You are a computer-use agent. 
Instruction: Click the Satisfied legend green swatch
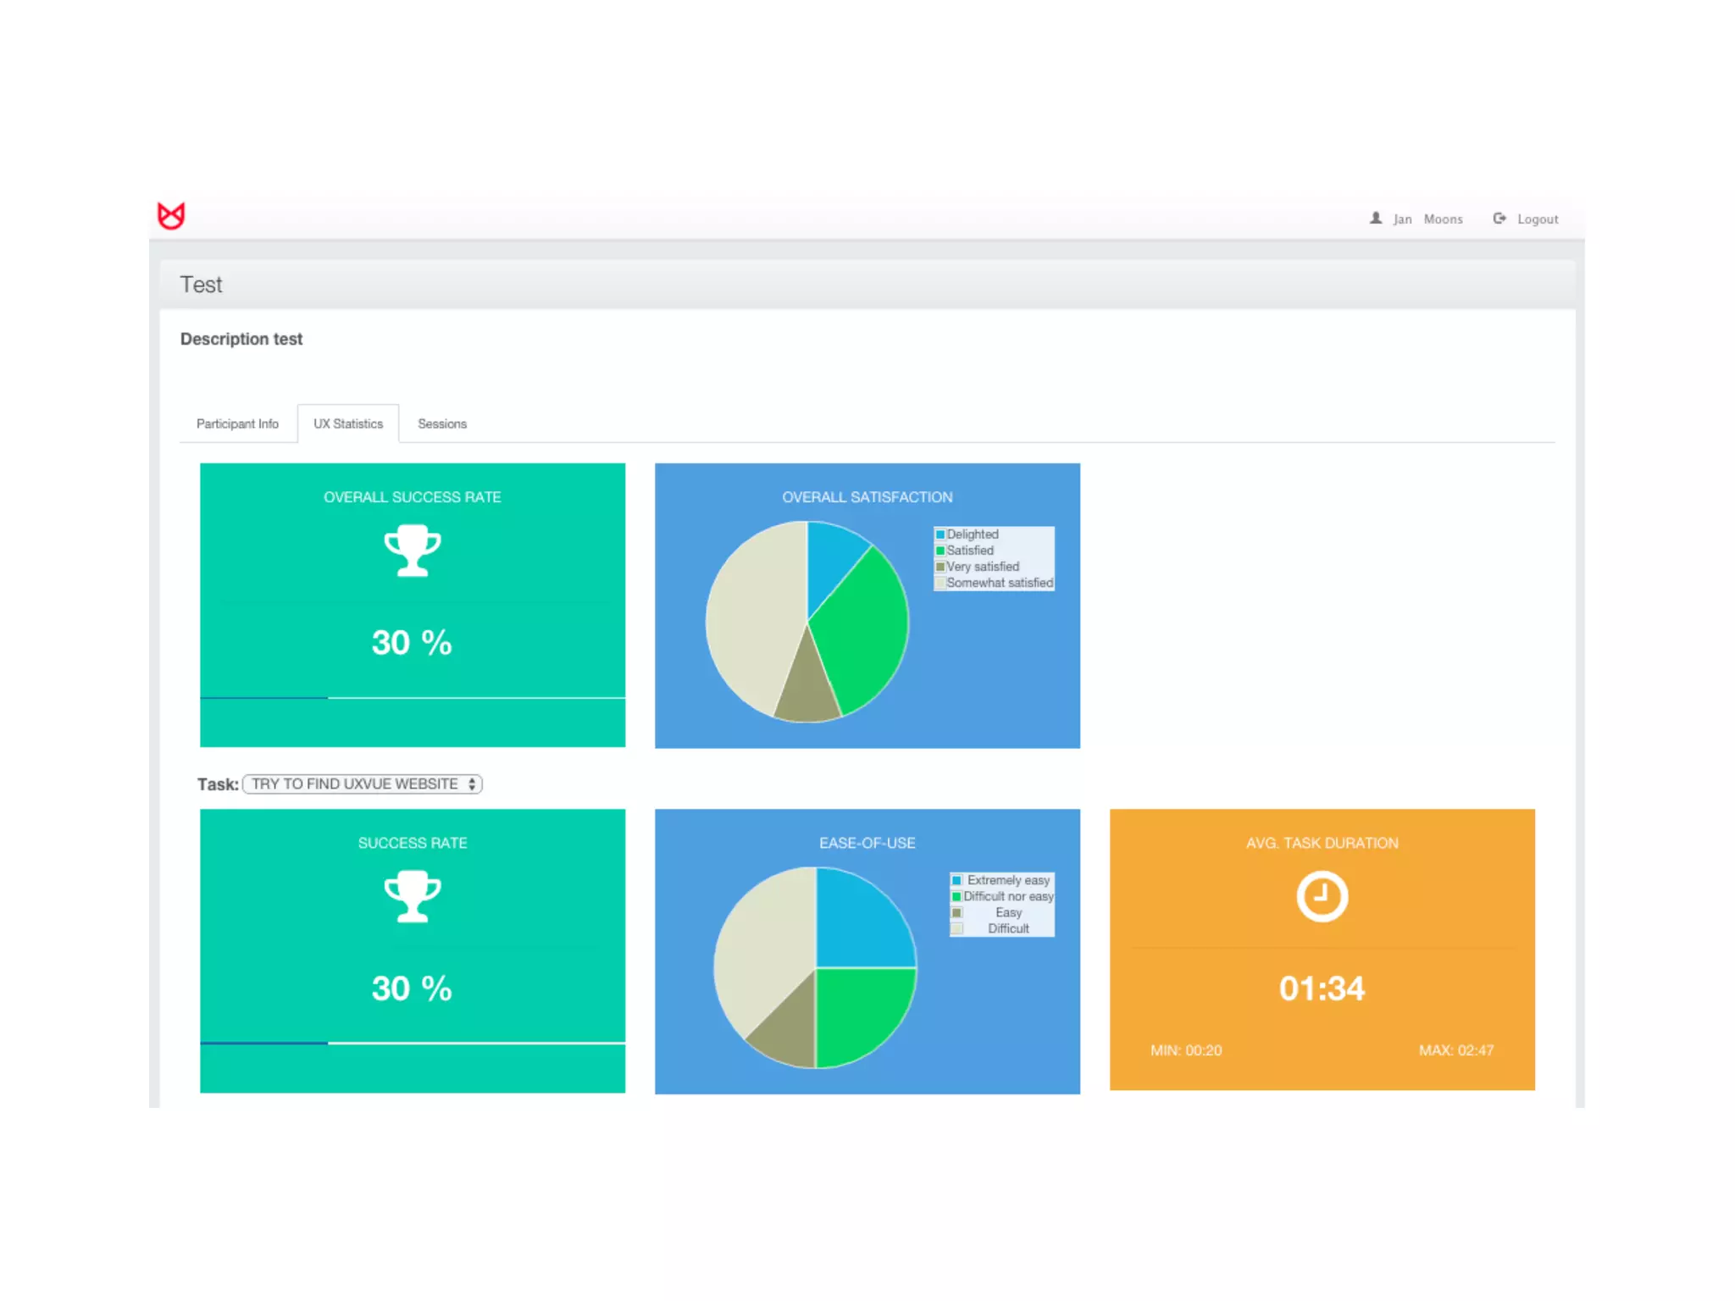(940, 551)
